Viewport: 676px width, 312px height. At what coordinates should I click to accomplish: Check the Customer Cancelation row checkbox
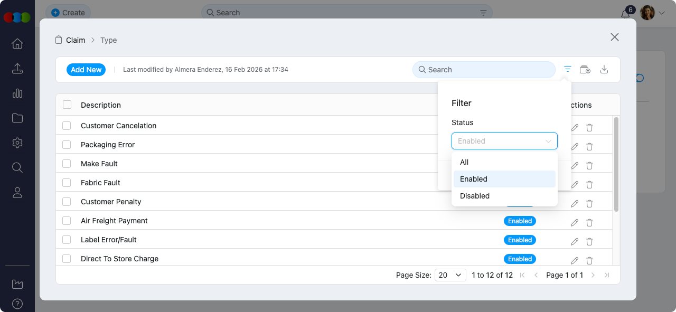tap(67, 126)
